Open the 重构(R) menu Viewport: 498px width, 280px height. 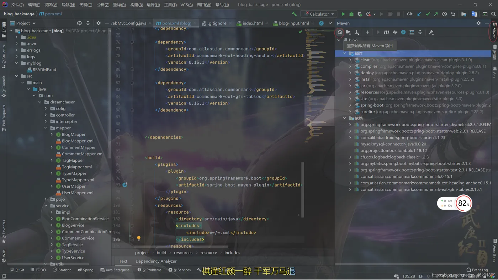coord(120,5)
